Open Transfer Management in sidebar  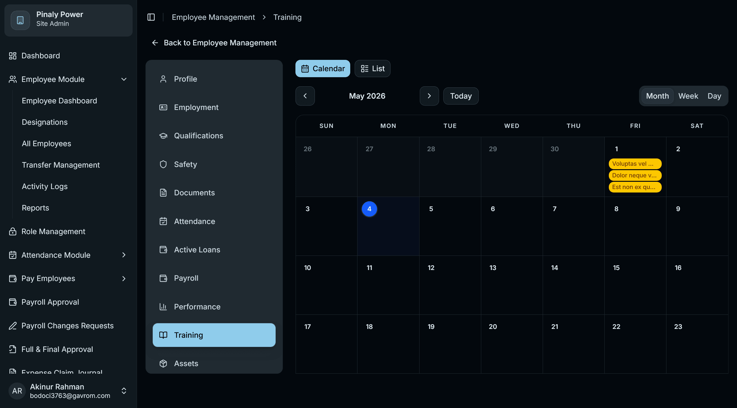click(61, 165)
